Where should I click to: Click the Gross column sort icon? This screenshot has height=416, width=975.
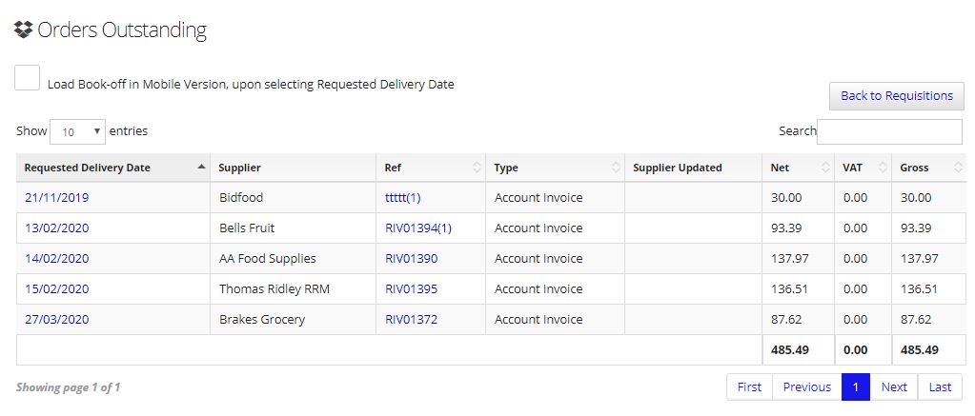[957, 168]
